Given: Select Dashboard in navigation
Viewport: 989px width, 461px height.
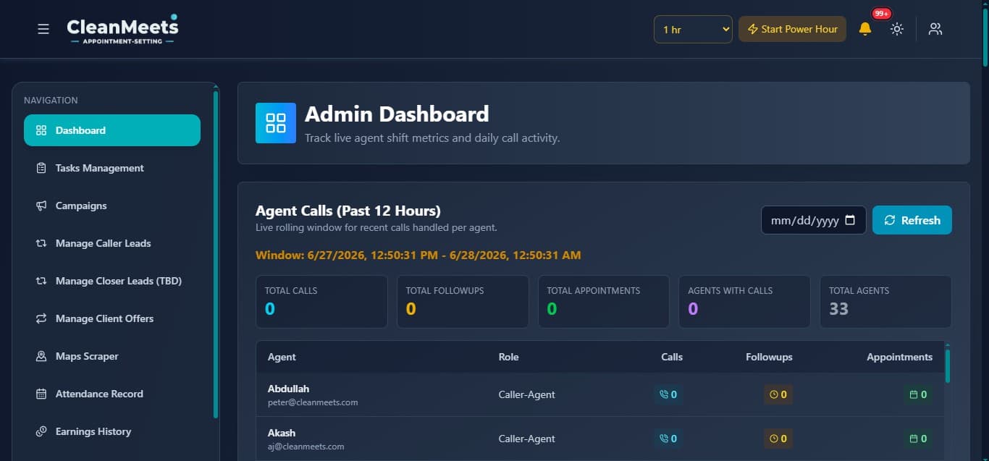Looking at the screenshot, I should coord(112,130).
